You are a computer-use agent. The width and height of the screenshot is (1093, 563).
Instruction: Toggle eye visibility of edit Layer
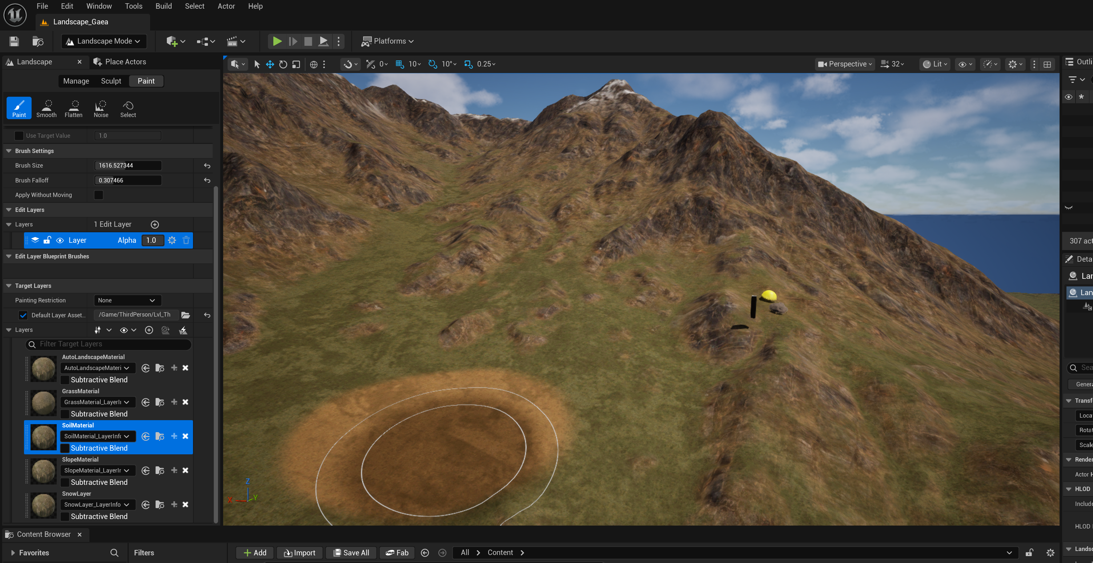[60, 240]
